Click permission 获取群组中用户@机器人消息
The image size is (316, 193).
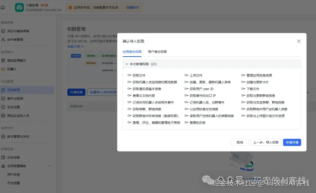[x=267, y=109]
